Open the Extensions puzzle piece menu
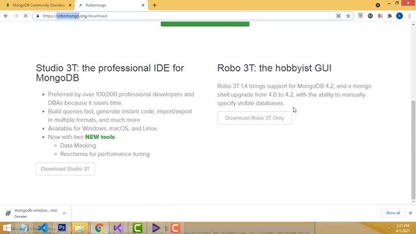The height and width of the screenshot is (234, 416). pos(389,16)
